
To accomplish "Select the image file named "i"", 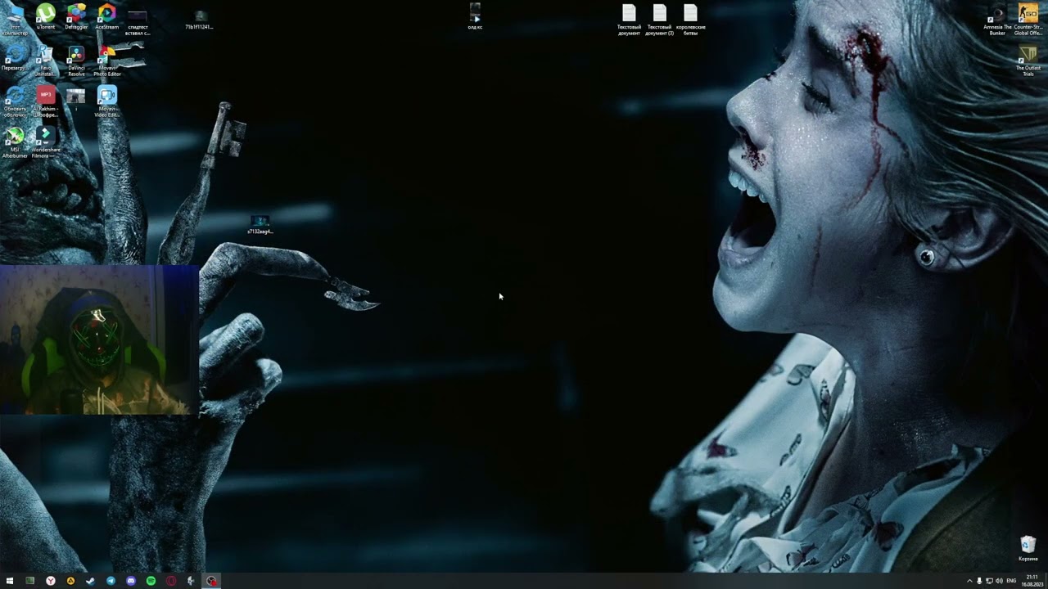I will tap(76, 100).
